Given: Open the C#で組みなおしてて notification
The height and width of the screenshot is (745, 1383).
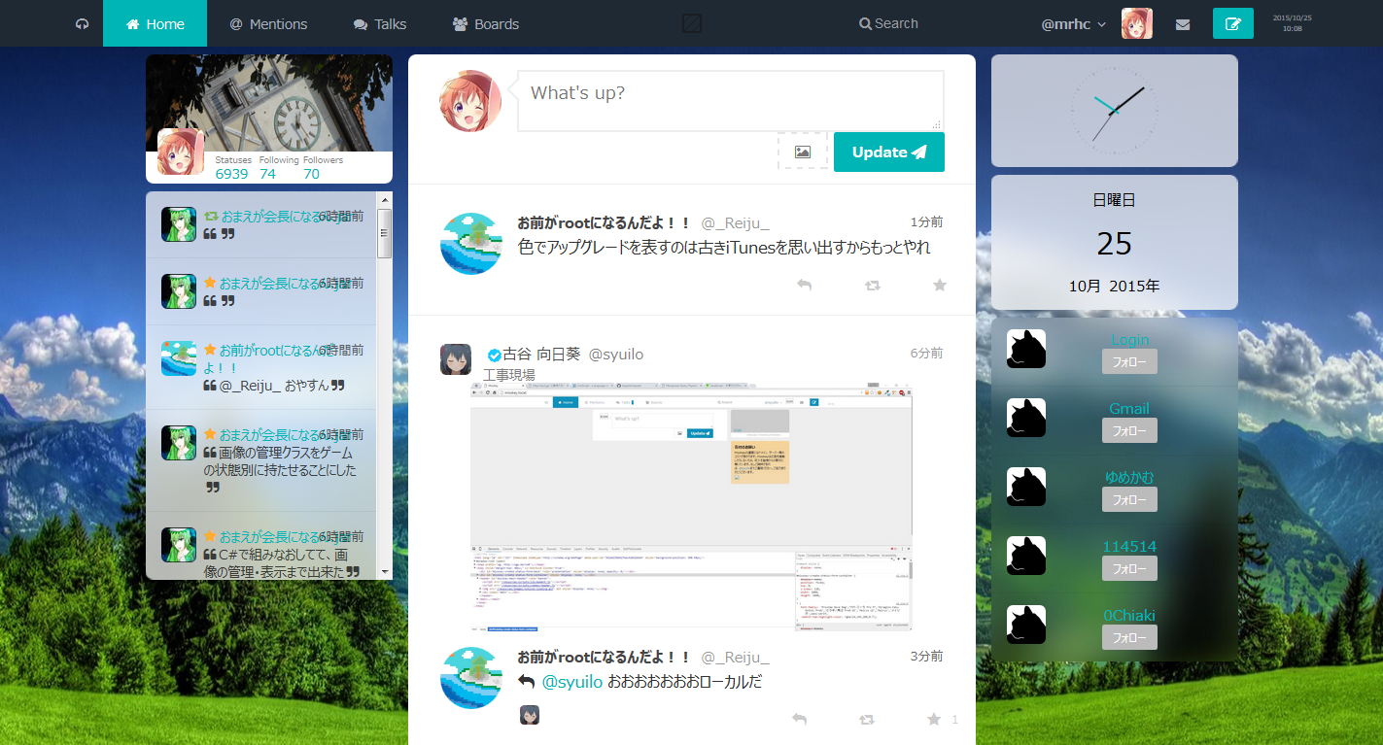Looking at the screenshot, I should point(260,546).
